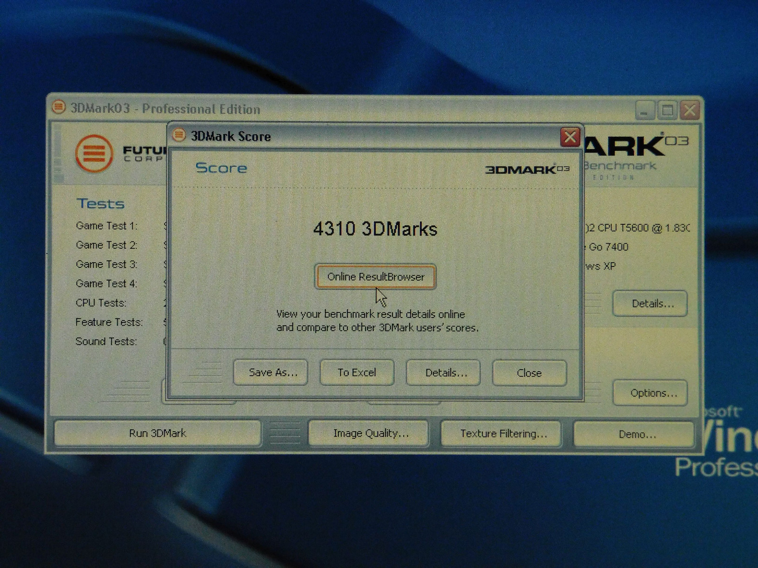Close the 3DMark03 Professional Edition main window
This screenshot has height=568, width=758.
tap(690, 111)
